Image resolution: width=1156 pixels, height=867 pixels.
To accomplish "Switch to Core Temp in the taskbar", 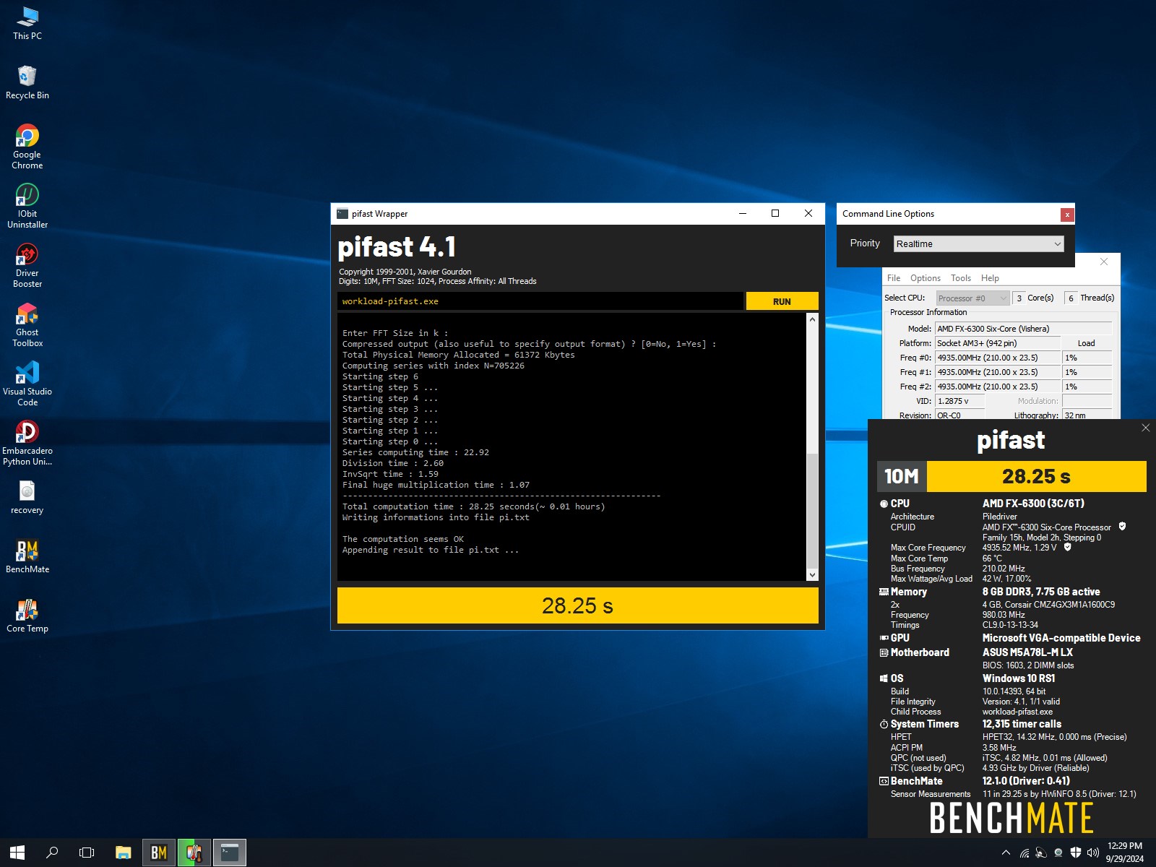I will pyautogui.click(x=194, y=853).
